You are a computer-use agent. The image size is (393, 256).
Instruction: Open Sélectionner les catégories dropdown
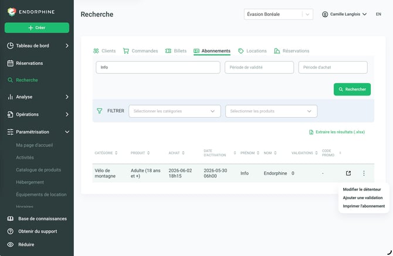(175, 111)
